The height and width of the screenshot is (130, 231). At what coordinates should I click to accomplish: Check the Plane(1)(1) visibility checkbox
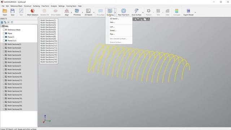(x=4, y=40)
